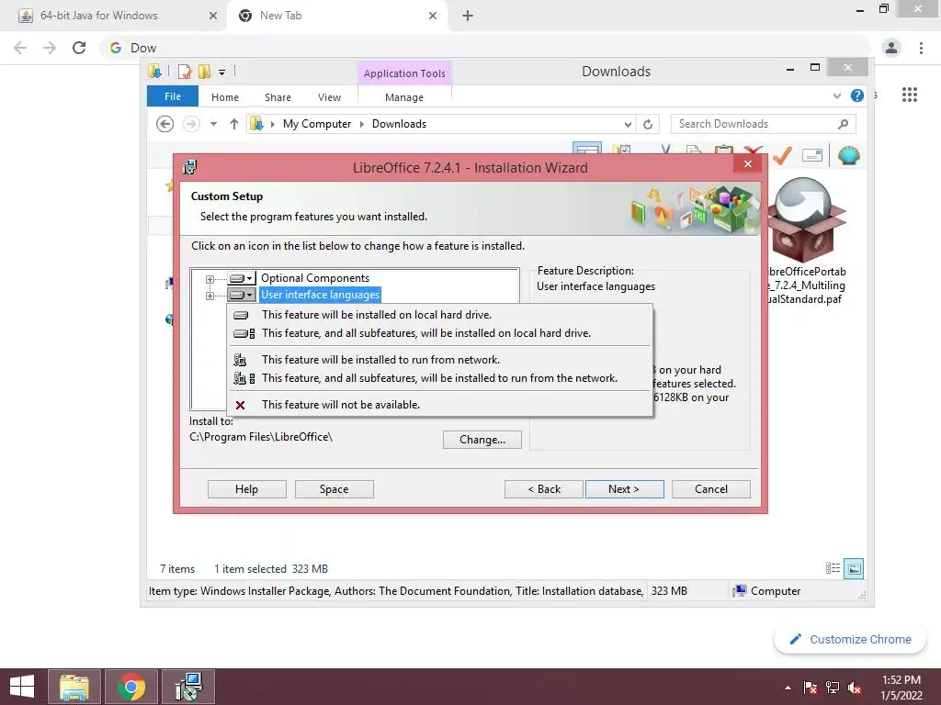941x705 pixels.
Task: Open the Chrome three-dot menu
Action: point(921,48)
